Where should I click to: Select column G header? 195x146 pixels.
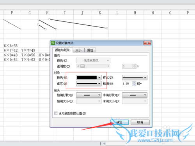30,13
